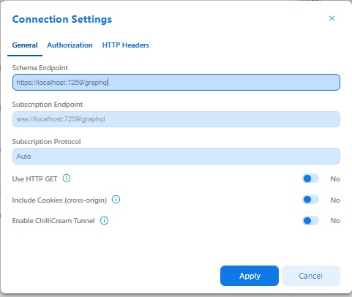This screenshot has width=352, height=297.
Task: Toggle the Use HTTP GET switch
Action: coord(310,178)
